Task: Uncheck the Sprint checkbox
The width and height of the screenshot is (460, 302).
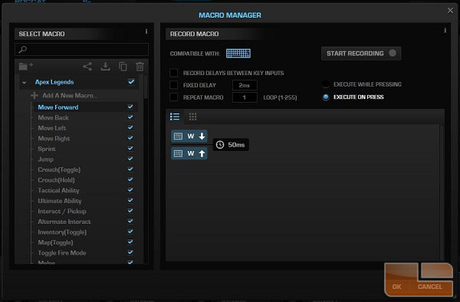Action: [130, 149]
